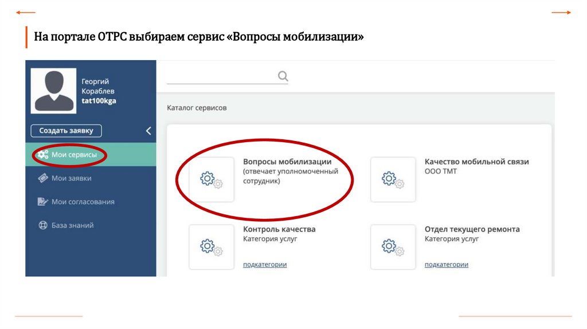The width and height of the screenshot is (587, 329).
Task: Click the next slide arrow
Action: click(561, 13)
